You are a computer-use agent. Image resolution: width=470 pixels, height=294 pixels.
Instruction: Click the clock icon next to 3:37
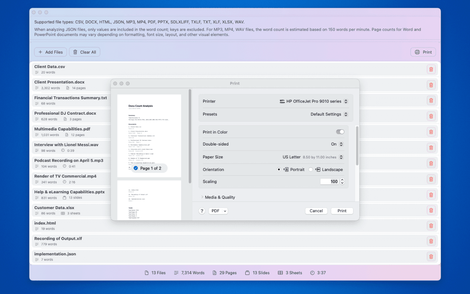point(311,273)
